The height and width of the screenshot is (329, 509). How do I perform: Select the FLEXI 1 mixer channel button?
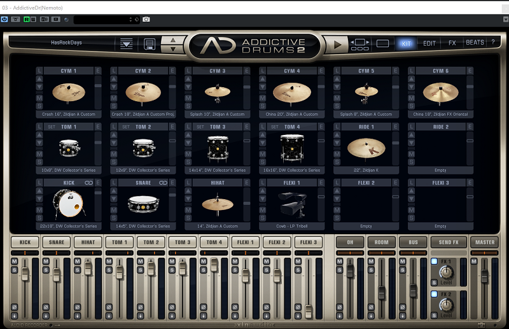point(246,242)
